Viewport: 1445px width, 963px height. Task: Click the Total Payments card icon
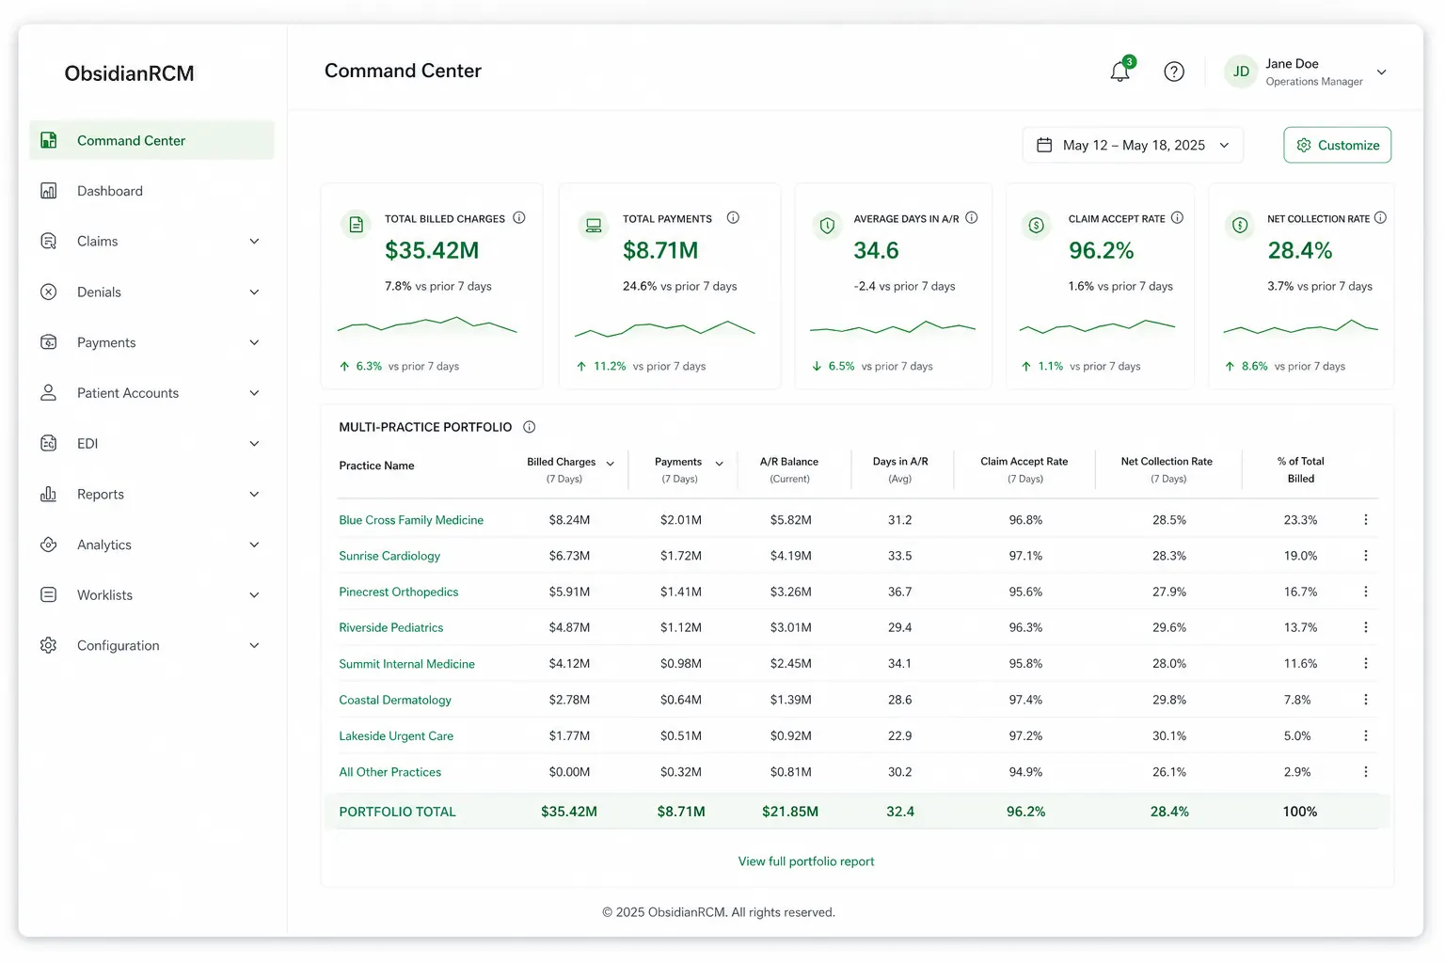[x=594, y=225]
